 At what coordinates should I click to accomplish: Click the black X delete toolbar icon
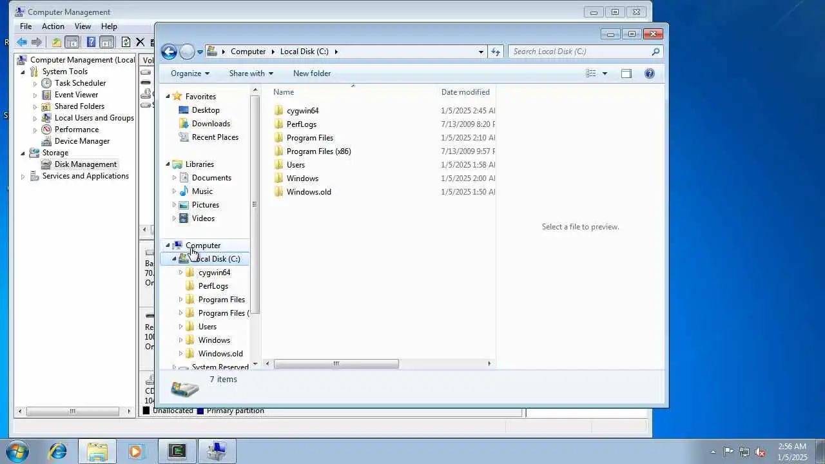click(140, 43)
